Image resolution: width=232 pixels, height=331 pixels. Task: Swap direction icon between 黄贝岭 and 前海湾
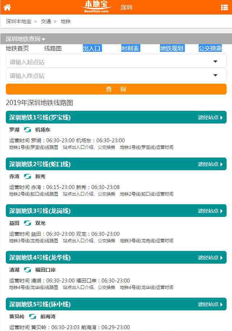click(32, 317)
